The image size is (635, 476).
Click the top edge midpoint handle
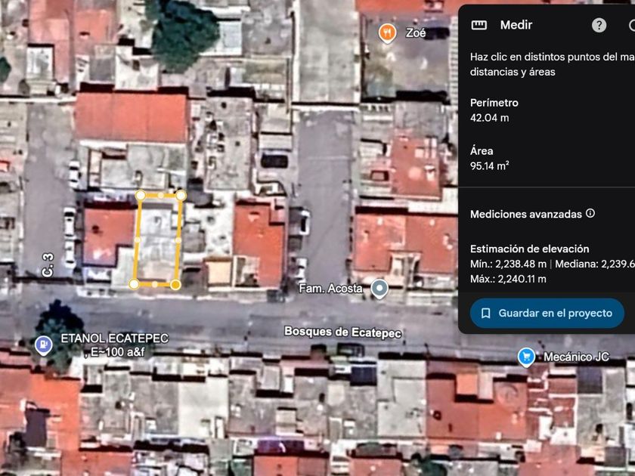click(161, 196)
